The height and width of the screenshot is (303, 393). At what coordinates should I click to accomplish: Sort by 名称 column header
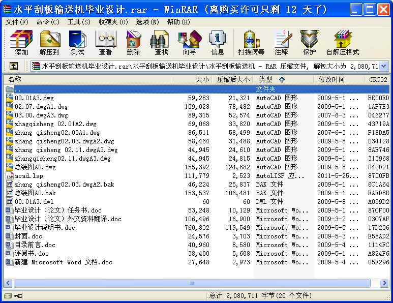[x=87, y=79]
